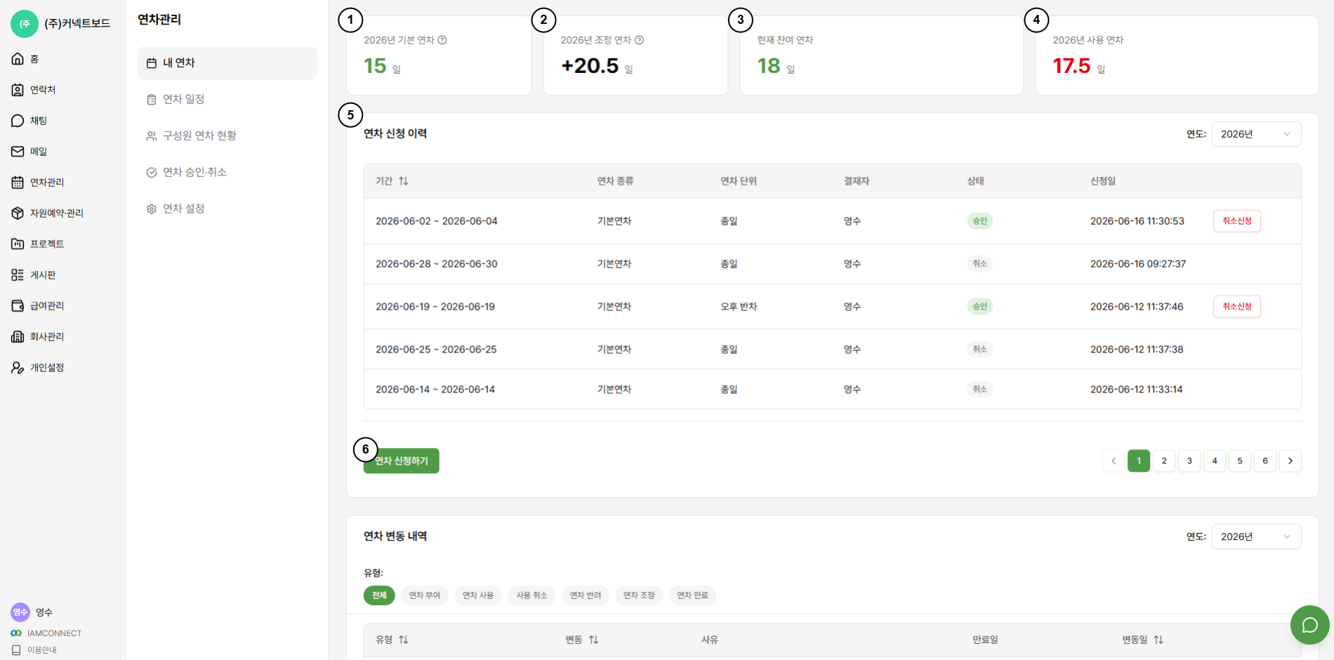This screenshot has height=660, width=1334.
Task: Click help icon beside 2026년 기본 연차
Action: (x=442, y=40)
